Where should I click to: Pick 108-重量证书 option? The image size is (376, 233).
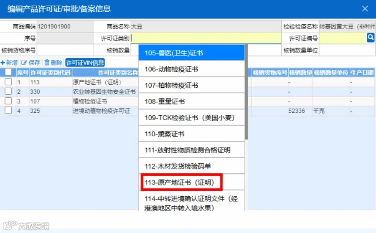191,101
